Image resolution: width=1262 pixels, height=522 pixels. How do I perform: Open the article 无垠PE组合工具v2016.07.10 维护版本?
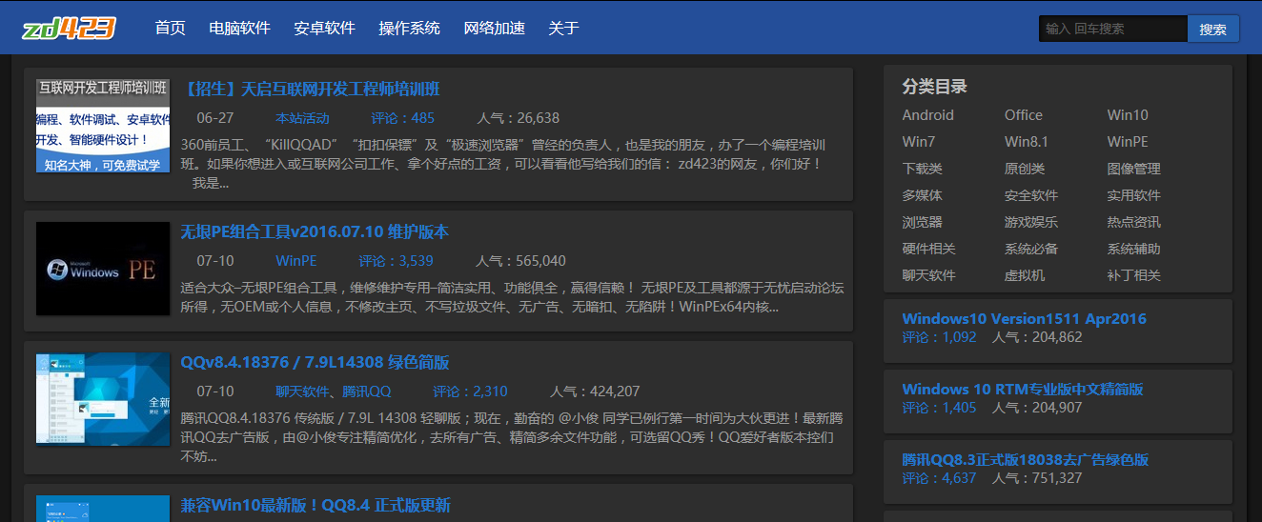[x=315, y=231]
